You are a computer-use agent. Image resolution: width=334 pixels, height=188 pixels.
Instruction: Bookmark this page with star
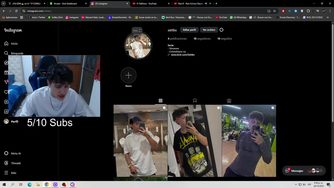(x=275, y=11)
